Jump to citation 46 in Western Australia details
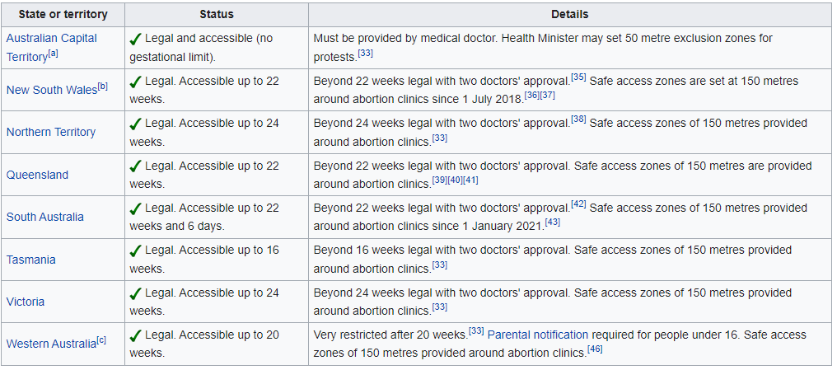Screen dimensions: 837x370 (x=595, y=349)
